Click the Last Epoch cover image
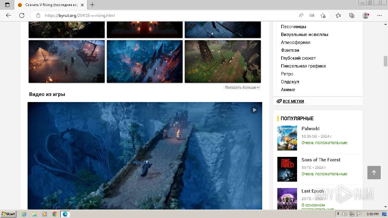The width and height of the screenshot is (388, 218). [x=287, y=199]
